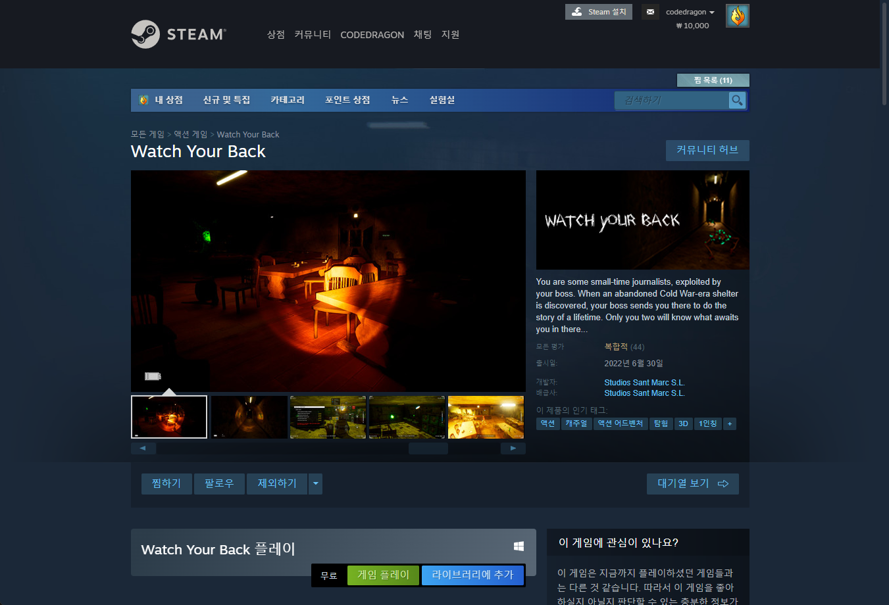Image resolution: width=889 pixels, height=605 pixels.
Task: Click the flame user avatar
Action: pyautogui.click(x=738, y=16)
